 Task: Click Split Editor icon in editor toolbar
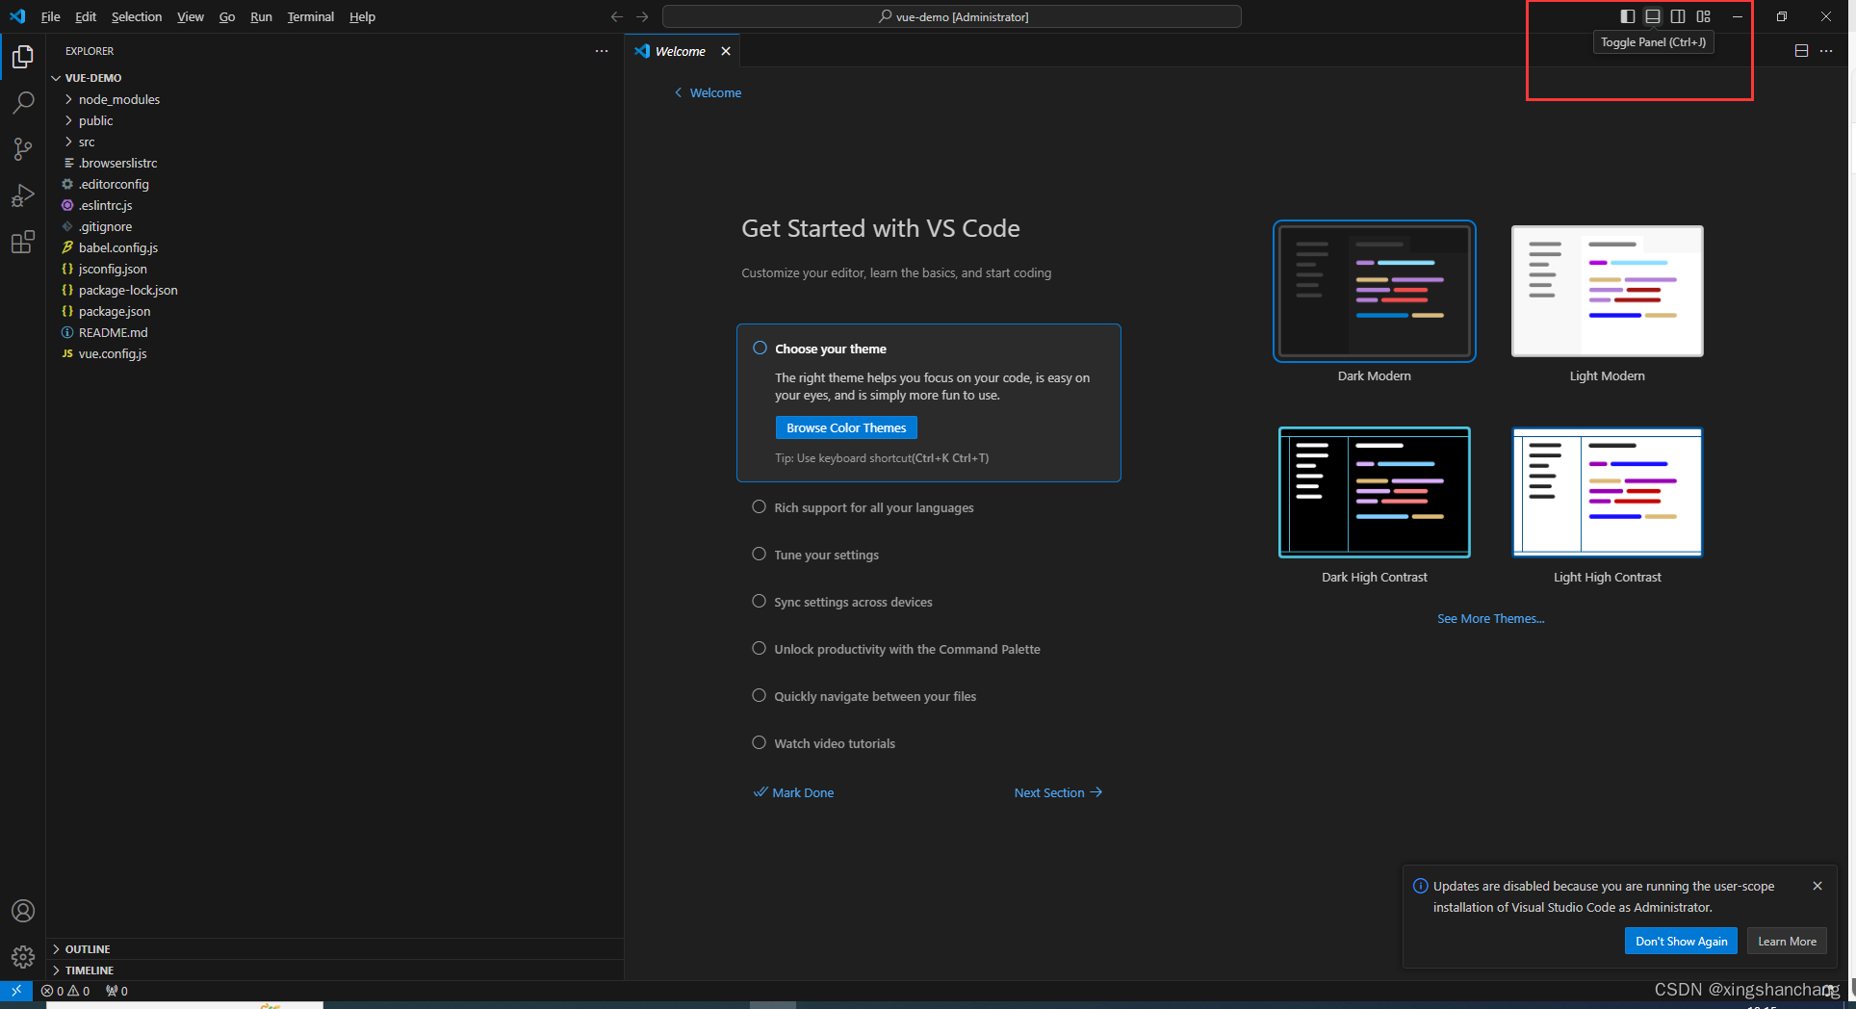click(x=1801, y=51)
